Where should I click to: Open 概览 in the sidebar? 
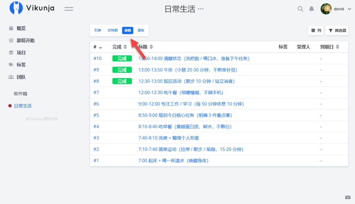pos(21,28)
